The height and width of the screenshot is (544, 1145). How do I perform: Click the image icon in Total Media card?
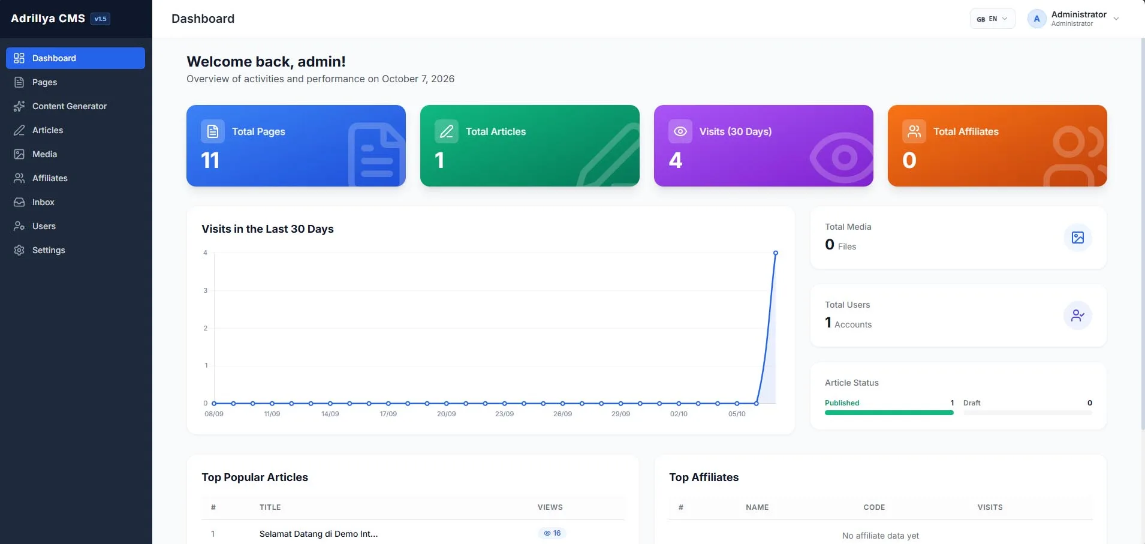(1078, 238)
